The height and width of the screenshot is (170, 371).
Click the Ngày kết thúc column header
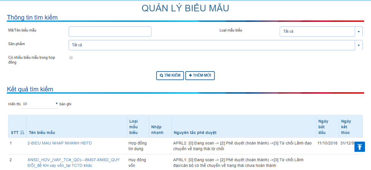346,127
